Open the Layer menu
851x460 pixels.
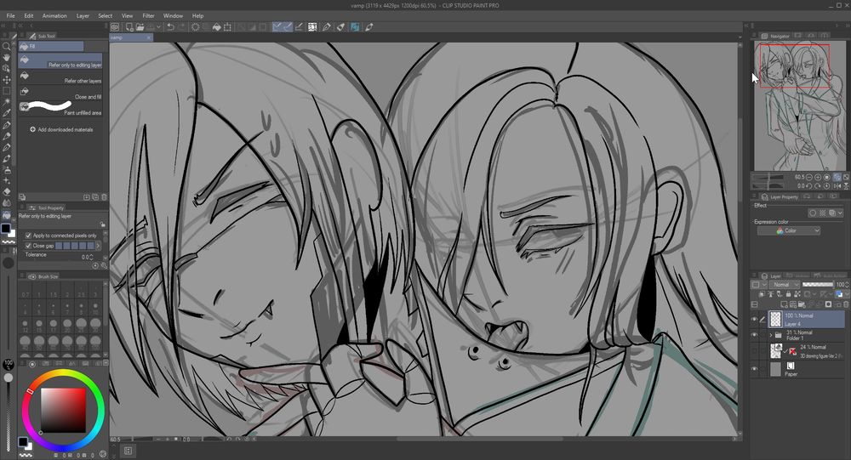click(83, 16)
